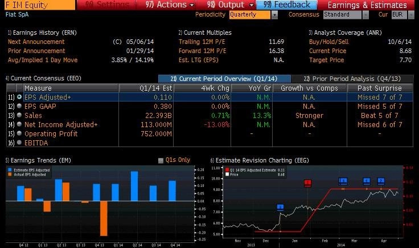
Task: Click the Buy/Hold/Sell label
Action: click(328, 42)
